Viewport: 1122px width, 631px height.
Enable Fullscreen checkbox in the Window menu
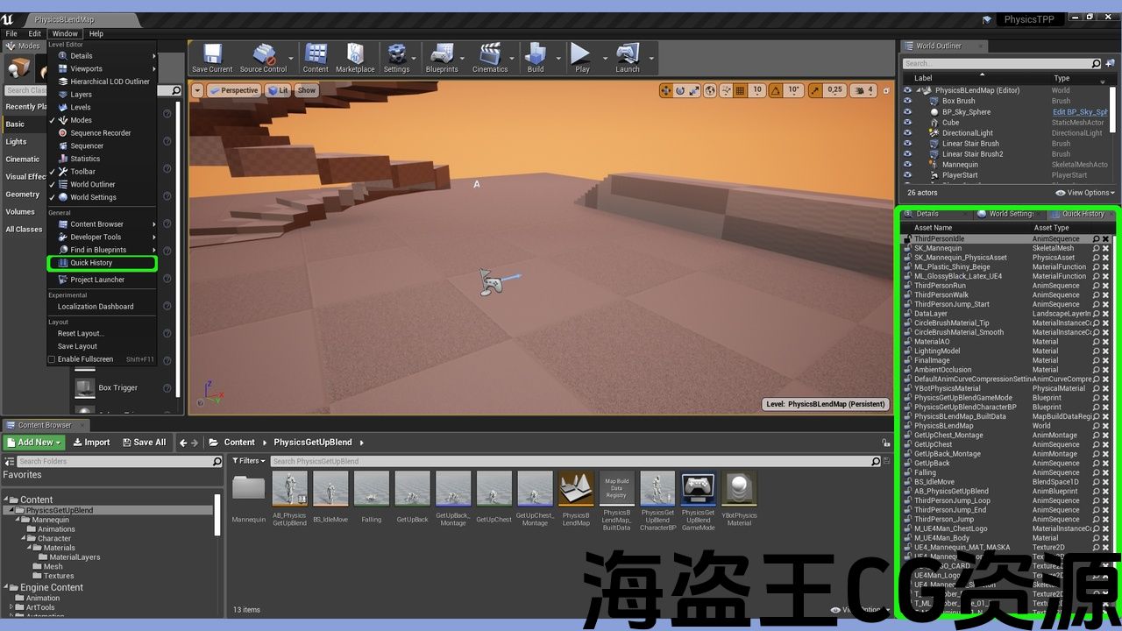[52, 359]
